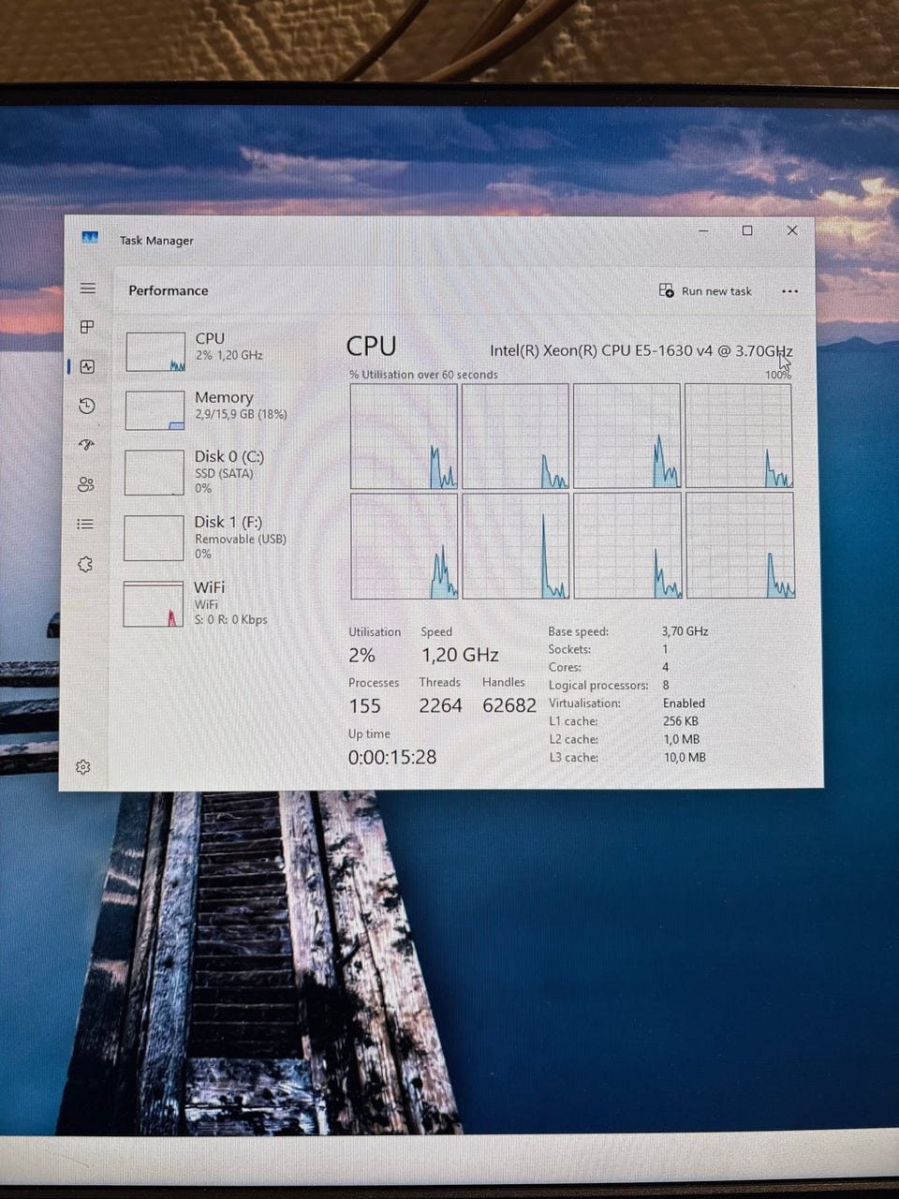This screenshot has height=1199, width=899.
Task: Select the Performance page icon
Action: (x=87, y=367)
